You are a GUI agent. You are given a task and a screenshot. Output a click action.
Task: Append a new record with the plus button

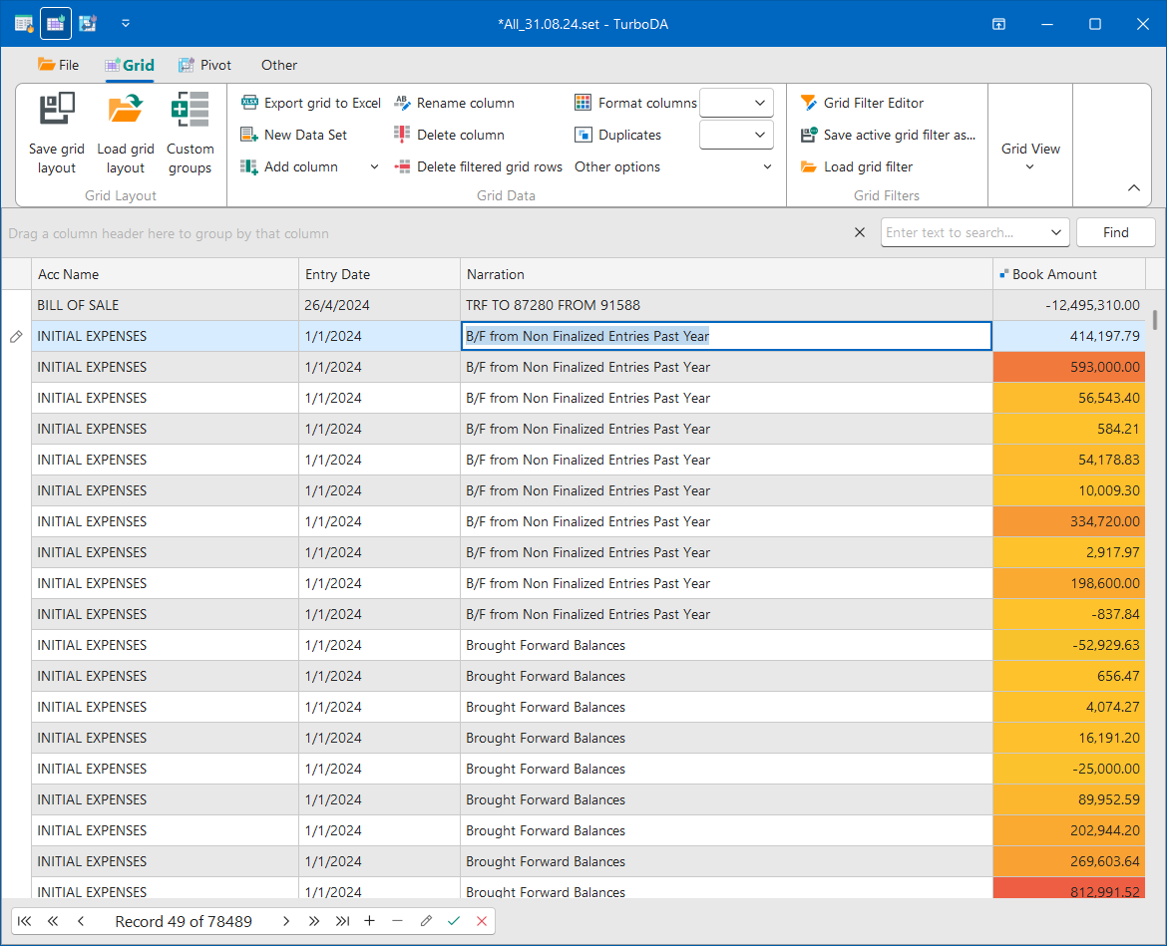click(369, 921)
